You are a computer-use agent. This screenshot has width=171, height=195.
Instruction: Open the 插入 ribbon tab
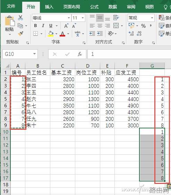click(x=49, y=7)
